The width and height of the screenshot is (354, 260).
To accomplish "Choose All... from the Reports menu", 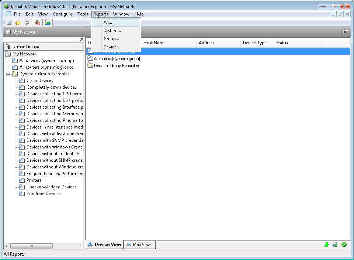I will click(x=116, y=23).
